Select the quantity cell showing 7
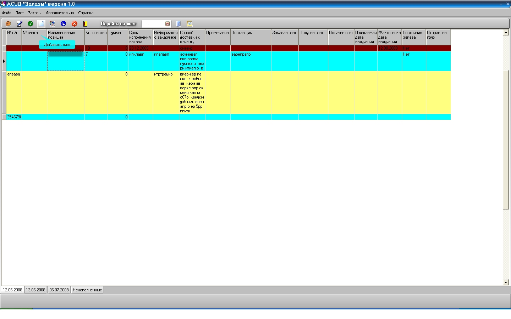 (96, 61)
